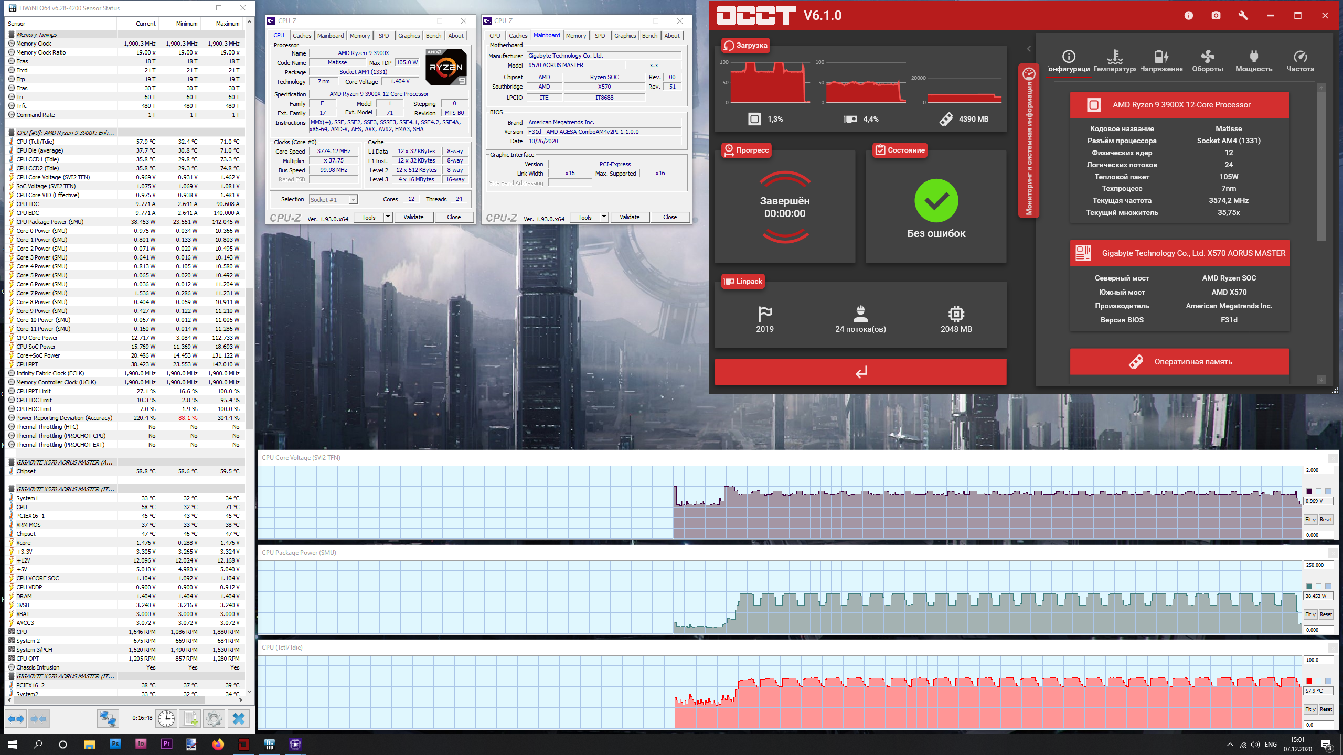Click OCCT return arrow red button
The width and height of the screenshot is (1343, 755).
pos(860,372)
